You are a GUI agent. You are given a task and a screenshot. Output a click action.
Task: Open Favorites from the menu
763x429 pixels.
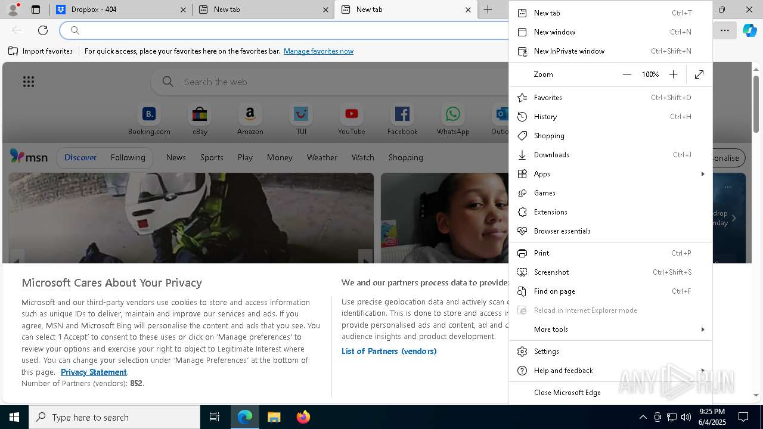click(611, 98)
